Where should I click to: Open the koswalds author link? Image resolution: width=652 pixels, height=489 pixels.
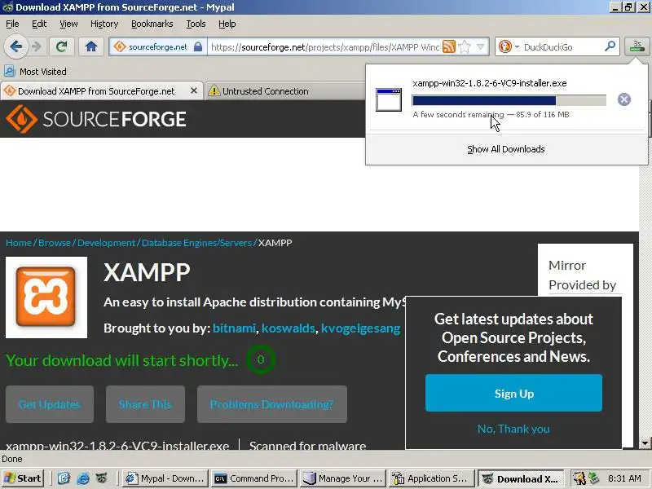click(289, 328)
